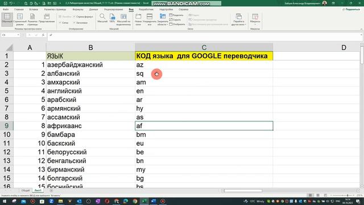Click the Разделить split button
This screenshot has height=205, width=364.
click(176, 15)
